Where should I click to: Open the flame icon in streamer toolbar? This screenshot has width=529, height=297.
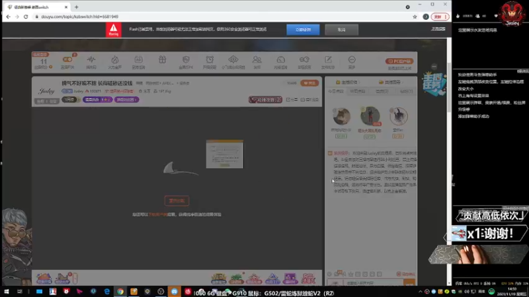114,59
